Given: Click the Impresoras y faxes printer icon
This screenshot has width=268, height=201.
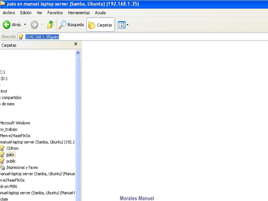Looking at the screenshot, I should (3, 167).
